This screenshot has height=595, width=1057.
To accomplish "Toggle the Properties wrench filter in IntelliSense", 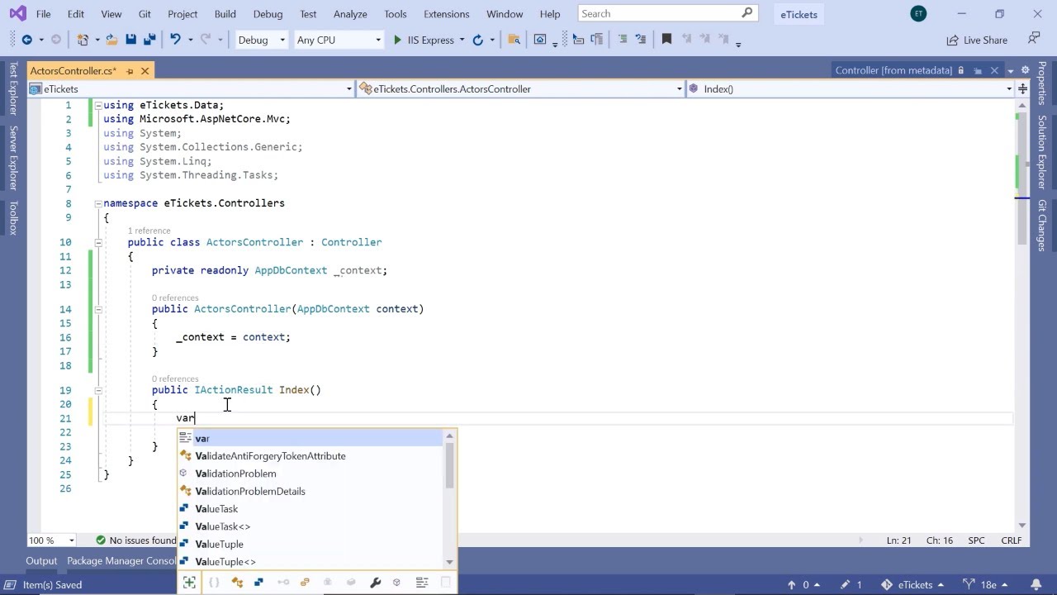I will click(375, 583).
